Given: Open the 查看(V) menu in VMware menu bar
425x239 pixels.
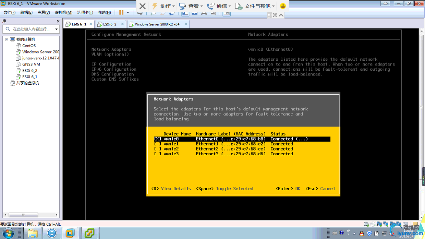Looking at the screenshot, I should [x=44, y=12].
